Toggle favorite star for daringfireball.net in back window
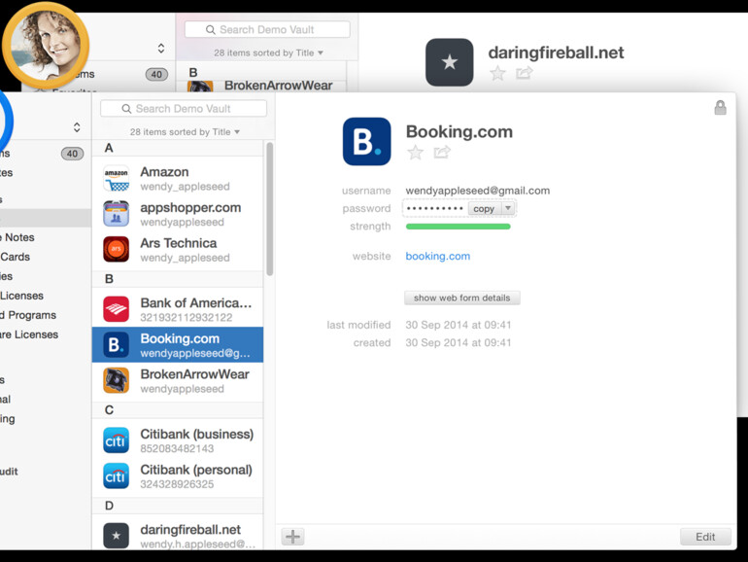The image size is (748, 562). 497,74
